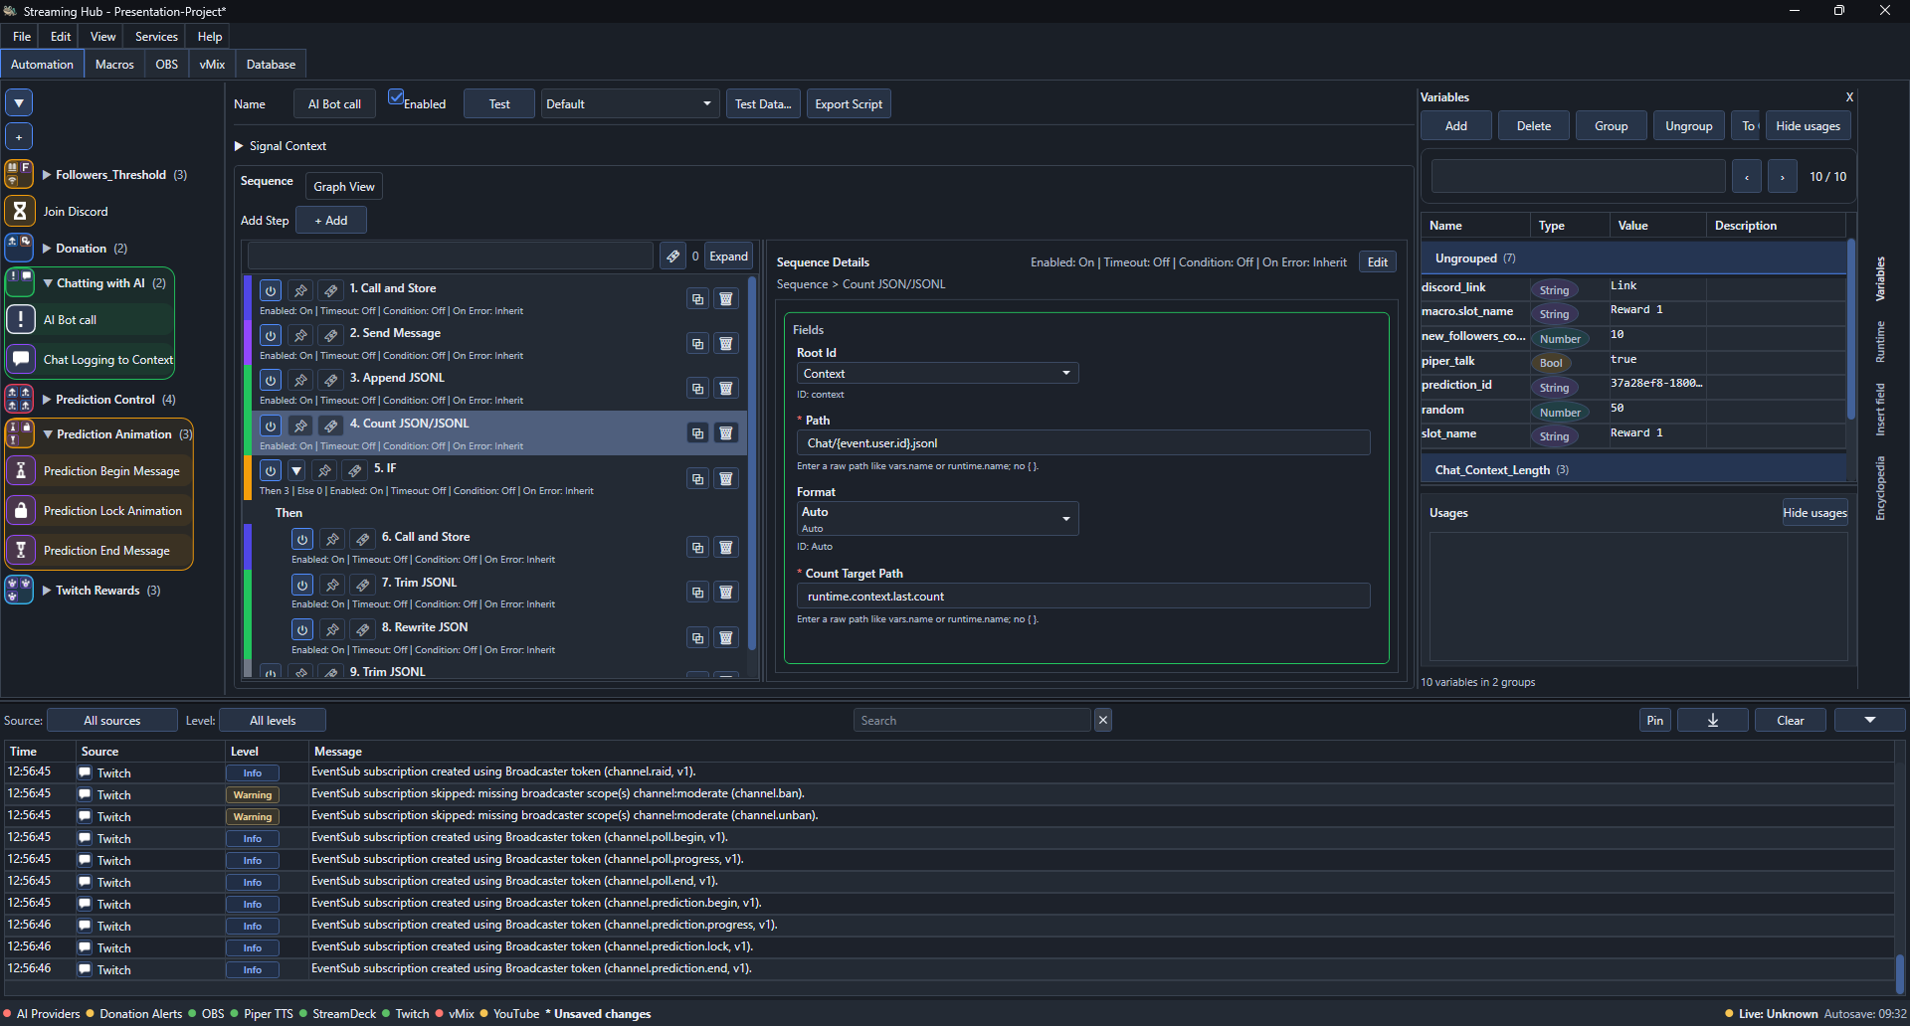Click Edit in Sequence Details
The image size is (1910, 1026).
click(x=1378, y=262)
